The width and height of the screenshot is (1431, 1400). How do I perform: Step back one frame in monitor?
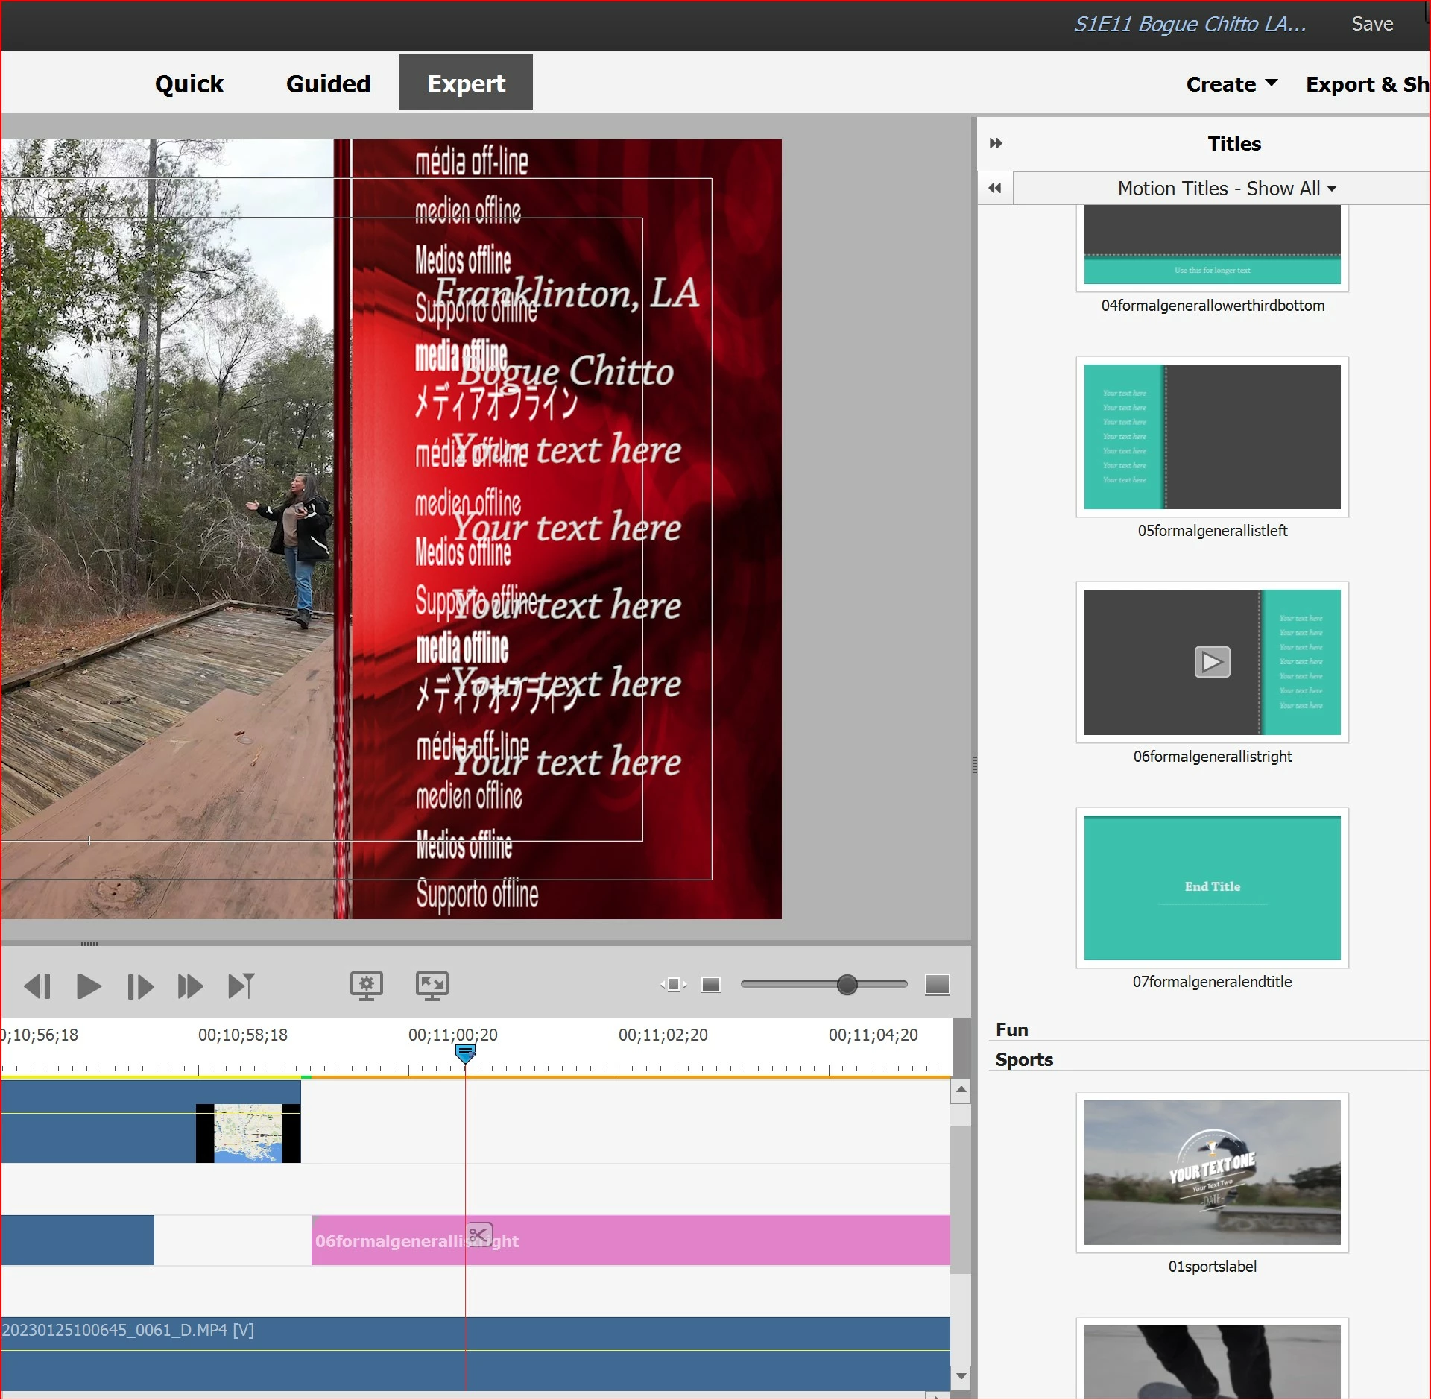38,986
